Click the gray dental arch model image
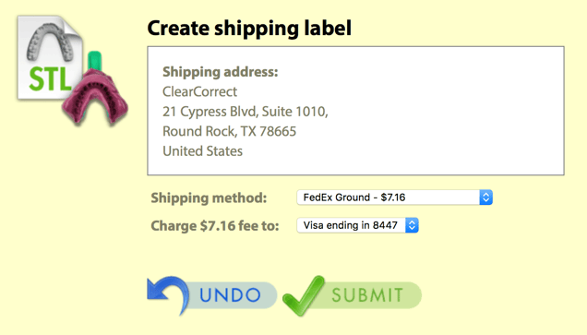This screenshot has width=587, height=335. pyautogui.click(x=50, y=42)
